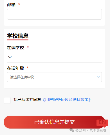Switch language via the EN speech bubble icon
Viewport: 110px width, 135px height.
point(102,123)
